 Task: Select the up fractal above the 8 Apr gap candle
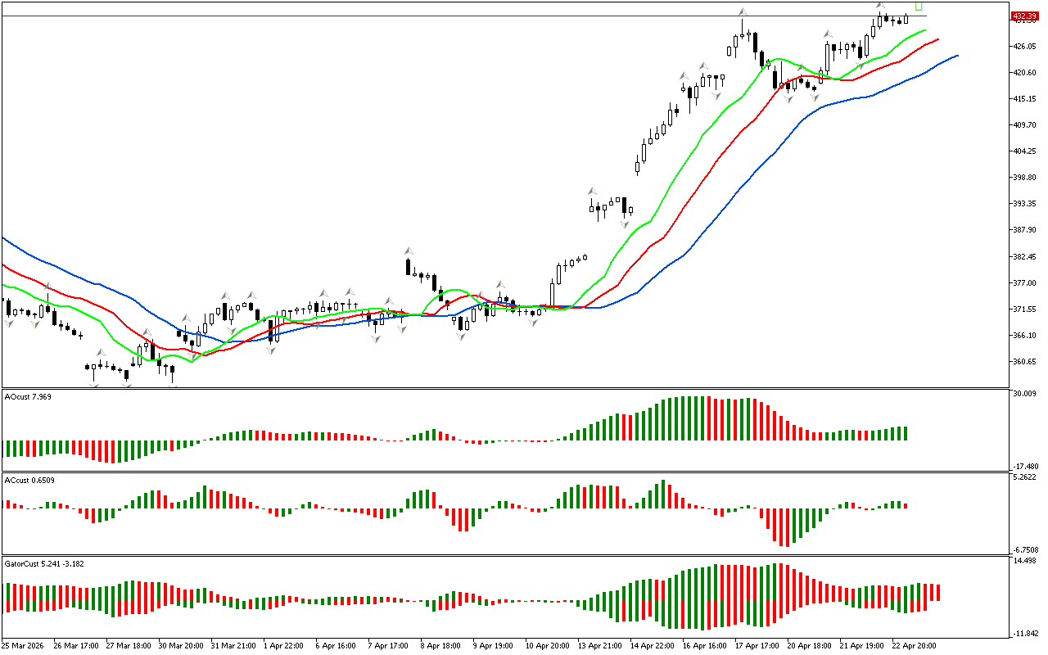407,251
